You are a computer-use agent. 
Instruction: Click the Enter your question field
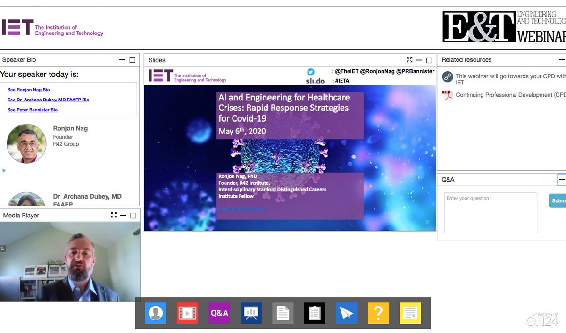(x=491, y=213)
